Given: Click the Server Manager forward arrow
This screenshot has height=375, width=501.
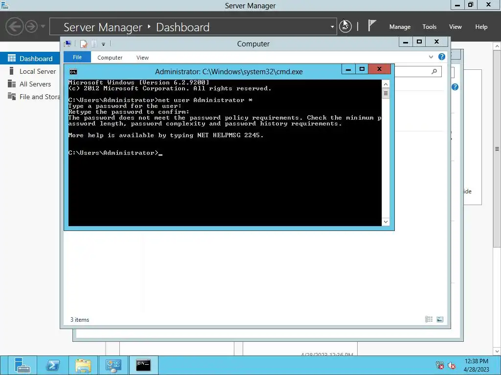Looking at the screenshot, I should [31, 26].
